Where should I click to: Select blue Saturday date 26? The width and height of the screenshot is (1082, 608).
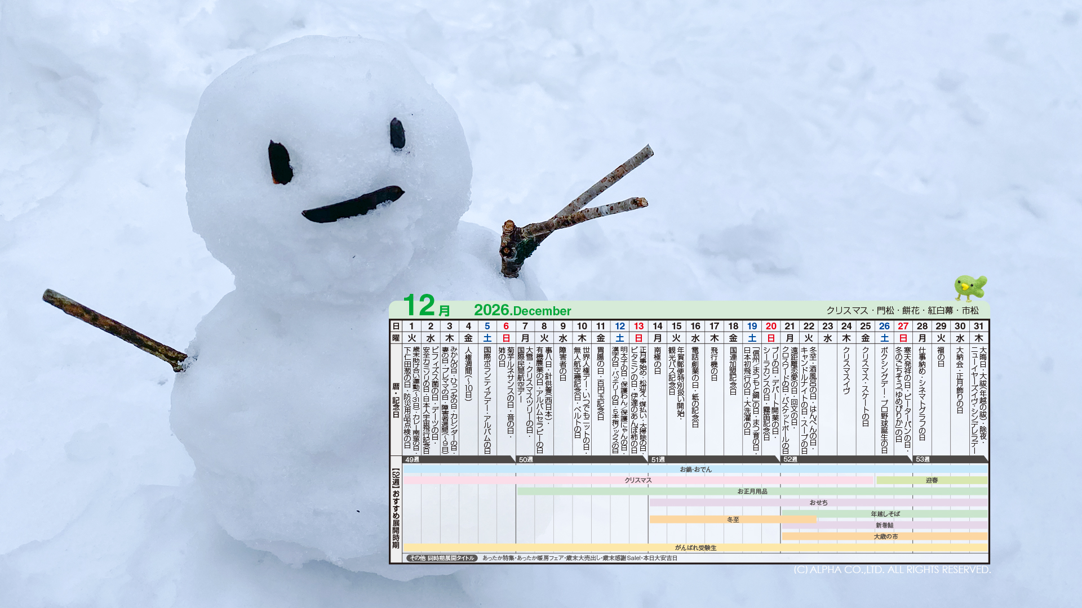tap(884, 326)
